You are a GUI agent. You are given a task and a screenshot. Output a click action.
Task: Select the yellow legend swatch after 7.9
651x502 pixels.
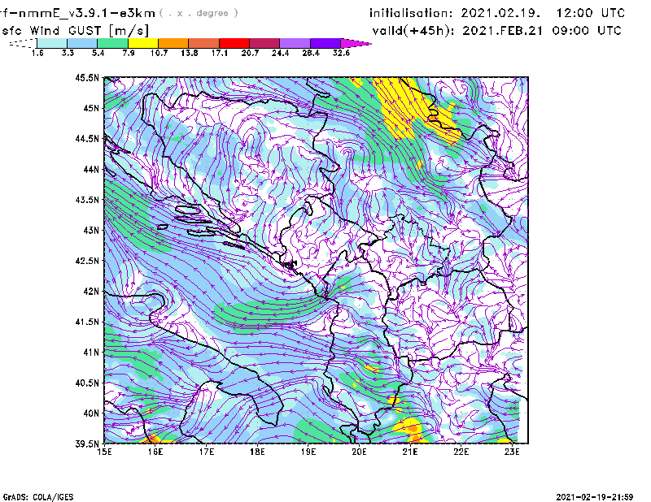pos(143,43)
